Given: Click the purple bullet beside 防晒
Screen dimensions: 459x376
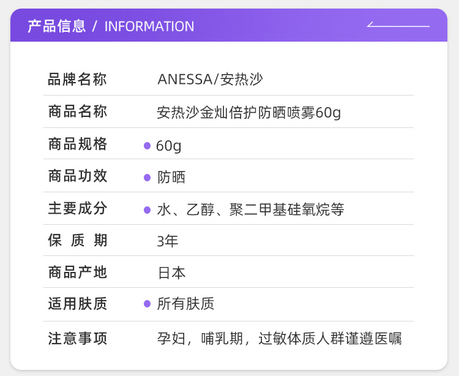Looking at the screenshot, I should [147, 178].
